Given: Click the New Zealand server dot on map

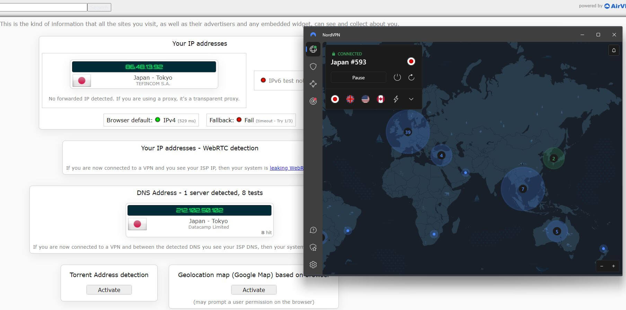Looking at the screenshot, I should [603, 249].
